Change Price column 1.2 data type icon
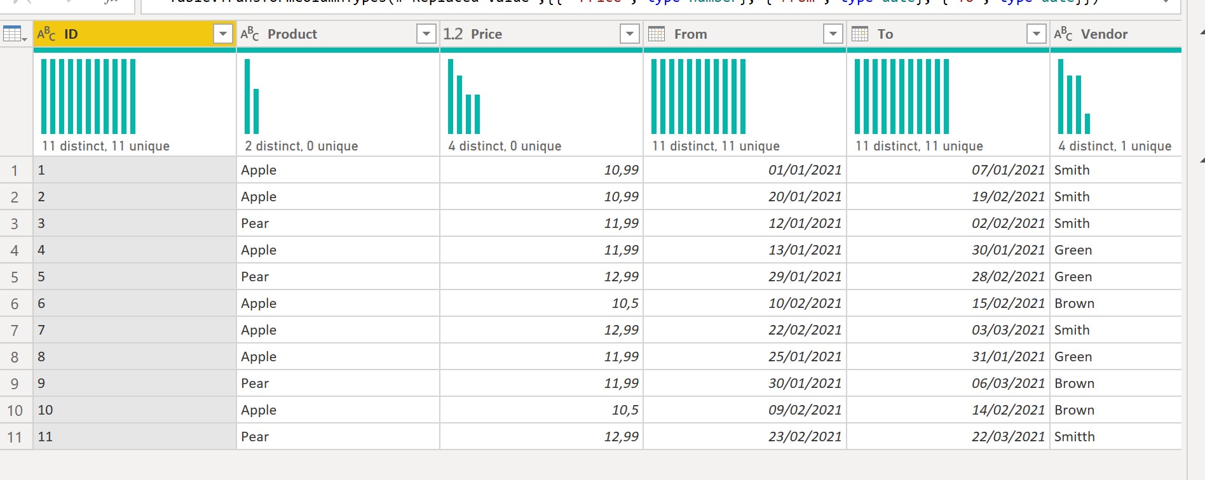The width and height of the screenshot is (1205, 480). point(453,34)
